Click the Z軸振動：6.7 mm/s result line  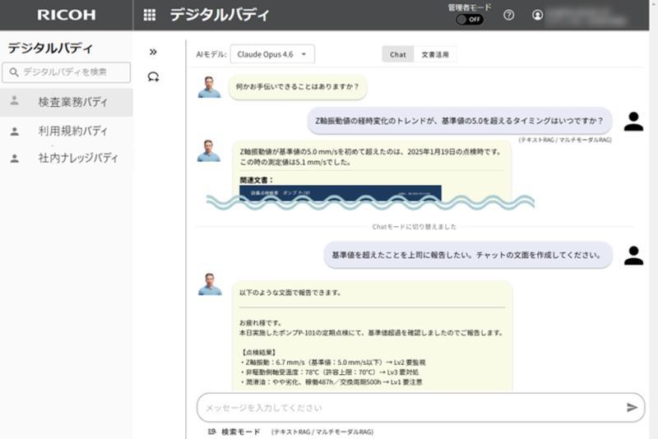coord(333,363)
